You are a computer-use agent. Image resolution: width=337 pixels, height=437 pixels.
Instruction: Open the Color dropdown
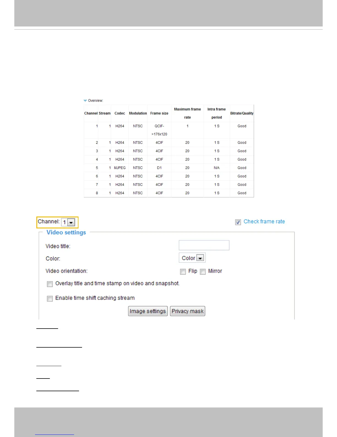tap(192, 258)
